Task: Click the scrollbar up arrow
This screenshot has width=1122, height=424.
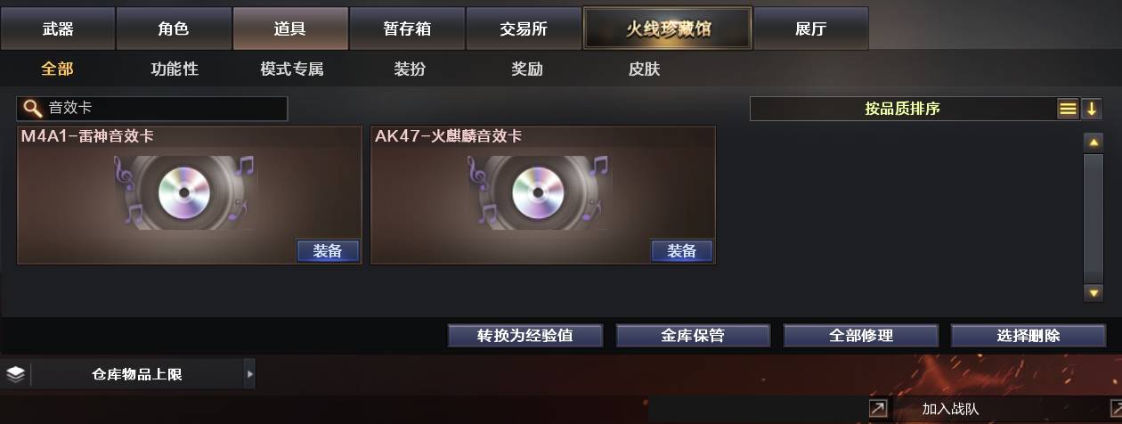Action: coord(1094,142)
